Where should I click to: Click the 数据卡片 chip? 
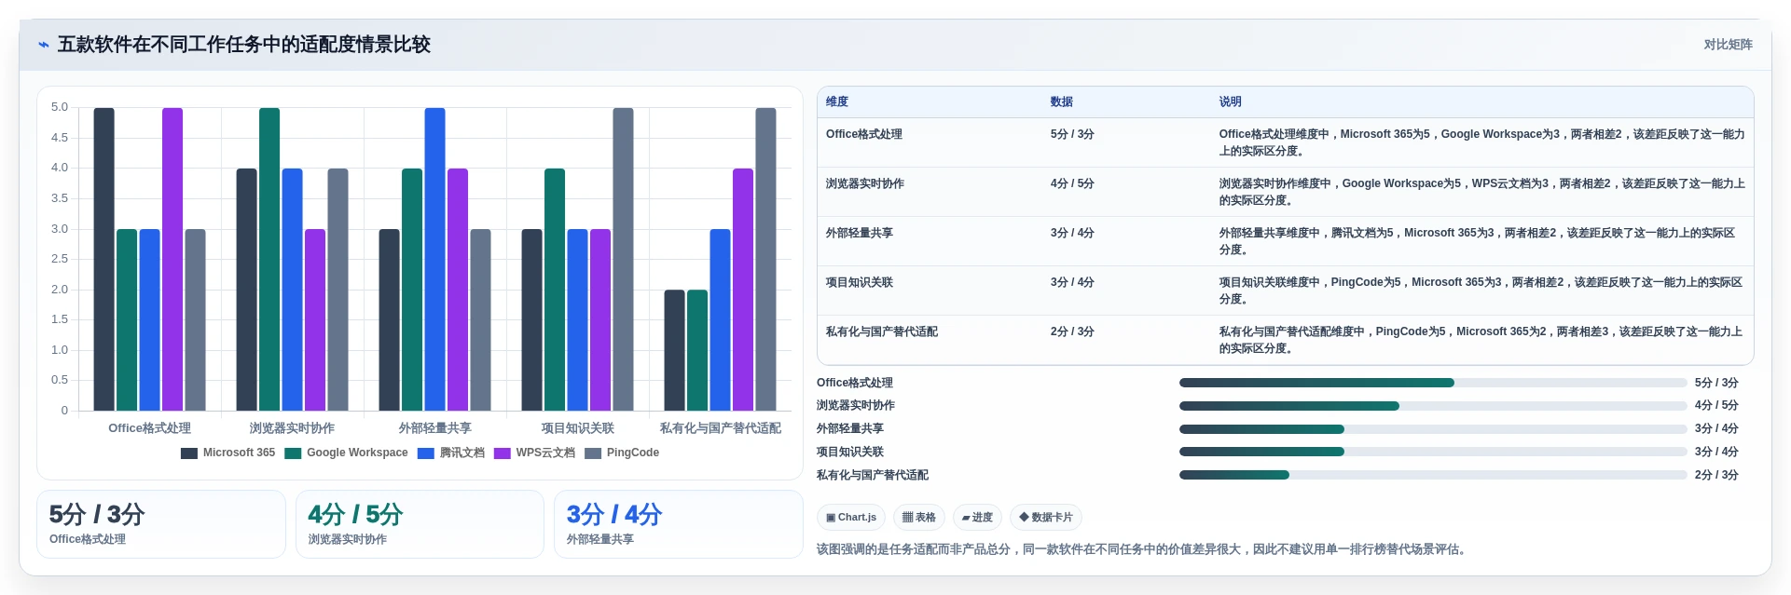point(1046,518)
